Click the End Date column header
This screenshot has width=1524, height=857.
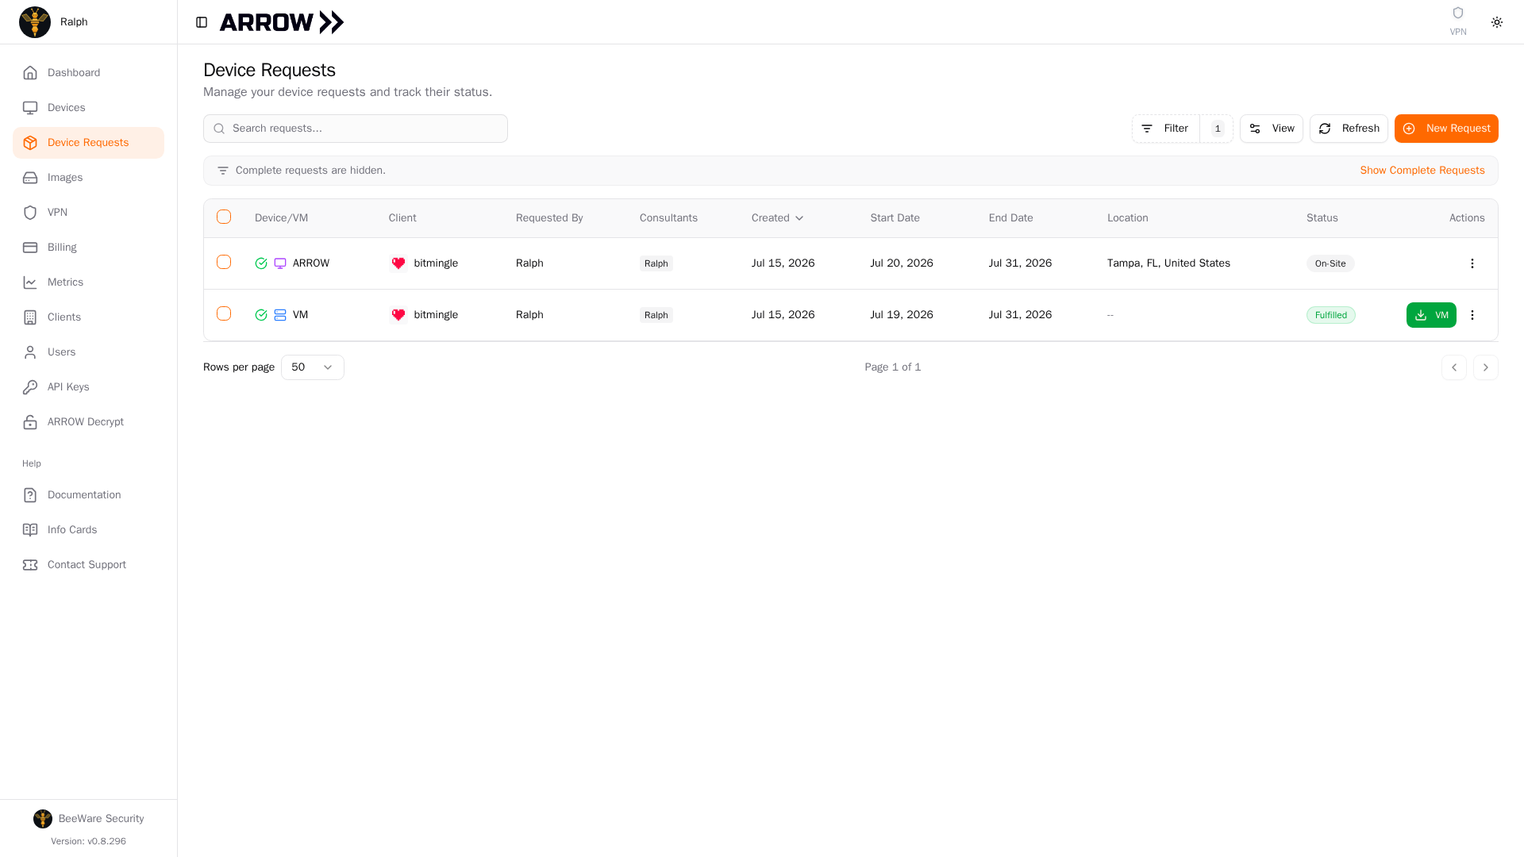1010,218
